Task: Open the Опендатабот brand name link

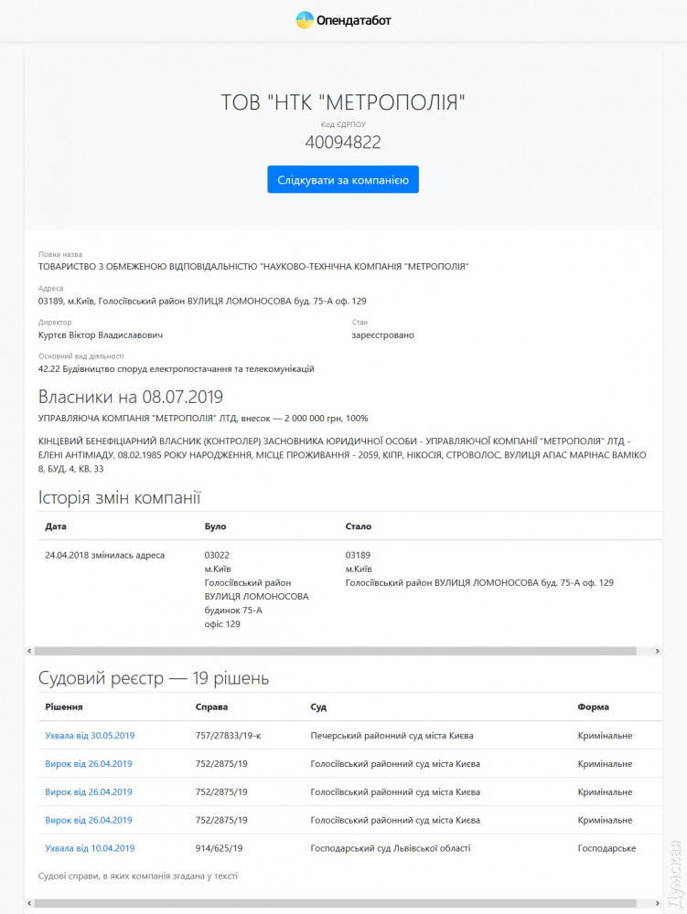Action: point(353,20)
